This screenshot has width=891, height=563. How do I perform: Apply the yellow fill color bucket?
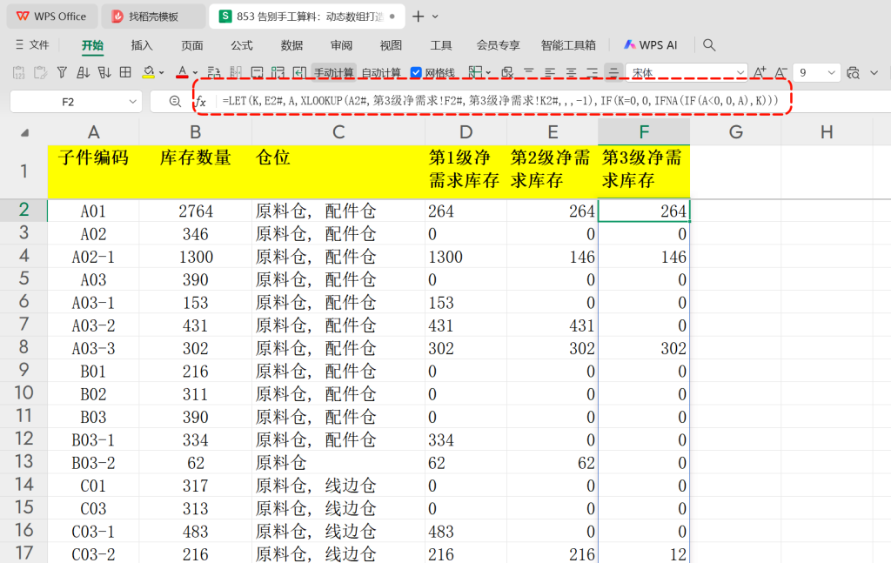(148, 72)
